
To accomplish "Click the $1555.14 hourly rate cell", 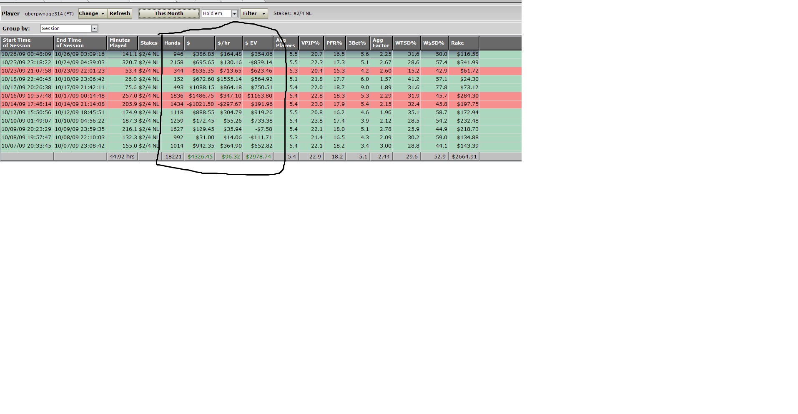I will [x=228, y=79].
